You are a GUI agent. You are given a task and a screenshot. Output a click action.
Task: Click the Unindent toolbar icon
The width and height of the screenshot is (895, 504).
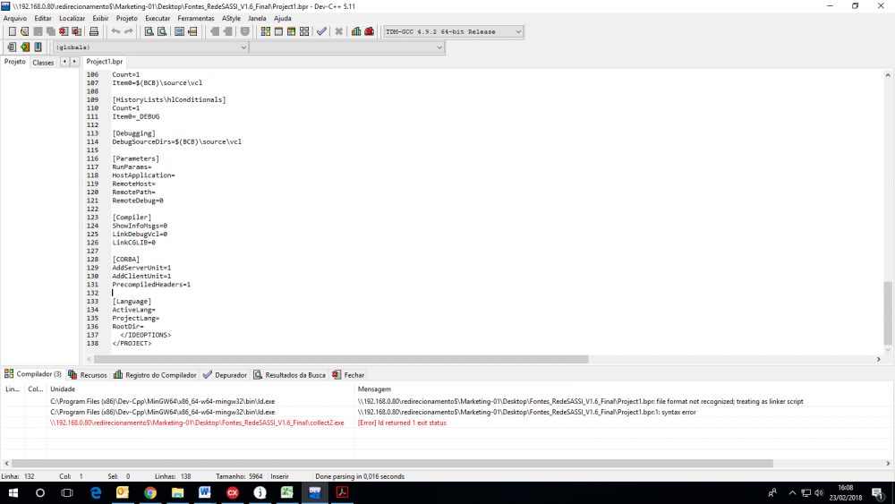point(227,31)
